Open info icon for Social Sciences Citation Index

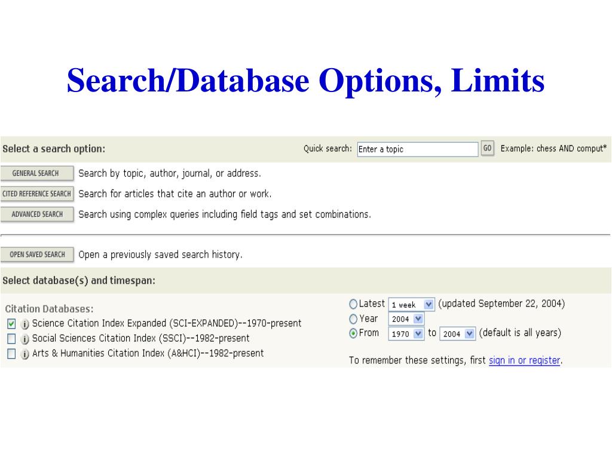click(25, 339)
